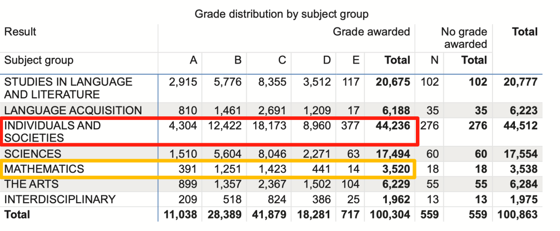The image size is (560, 231).
Task: Click the grade 'A' column header
Action: (x=193, y=60)
